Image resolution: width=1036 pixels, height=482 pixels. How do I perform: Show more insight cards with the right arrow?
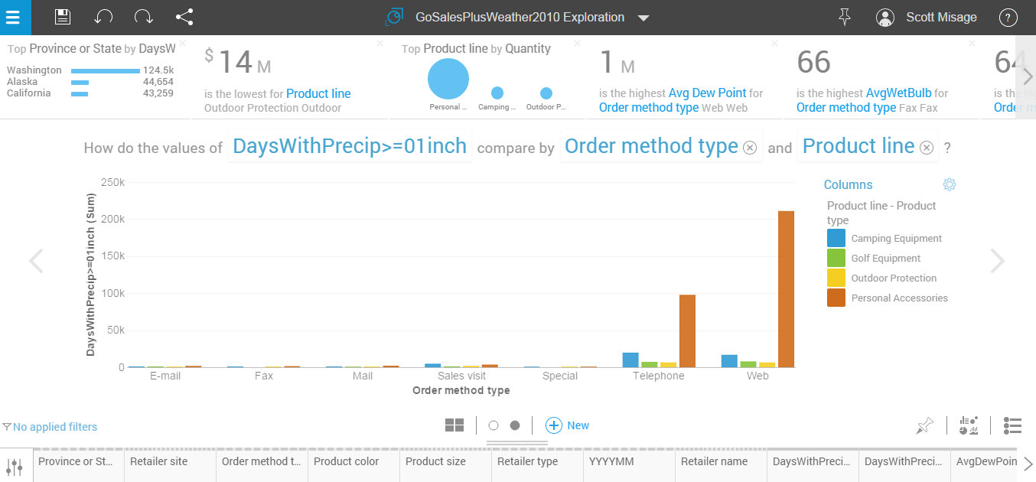tap(1027, 77)
